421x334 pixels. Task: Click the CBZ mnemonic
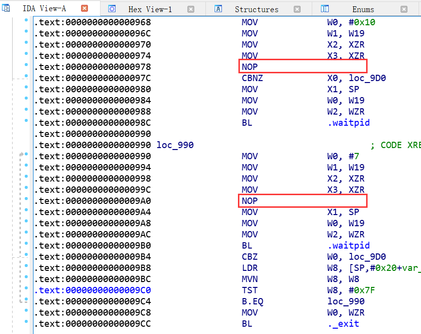pos(250,256)
